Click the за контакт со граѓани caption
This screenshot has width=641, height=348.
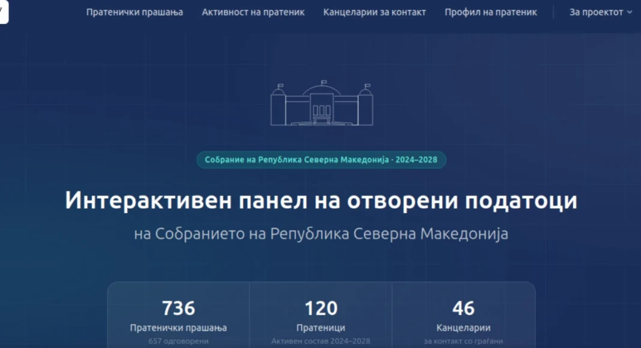coord(463,341)
